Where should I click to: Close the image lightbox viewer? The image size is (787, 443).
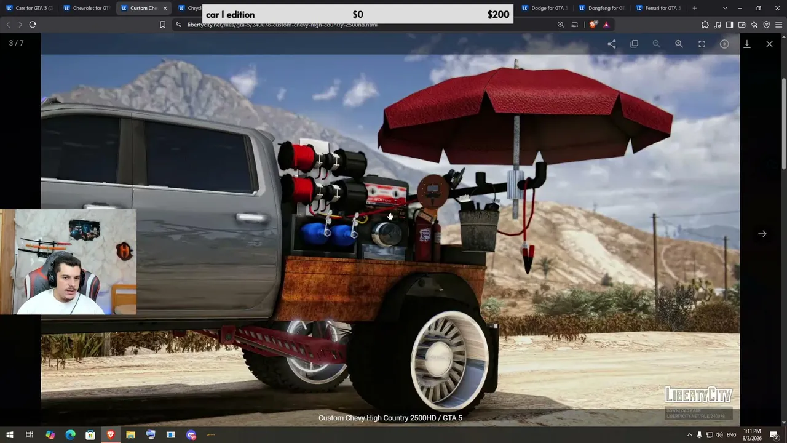[x=769, y=44]
